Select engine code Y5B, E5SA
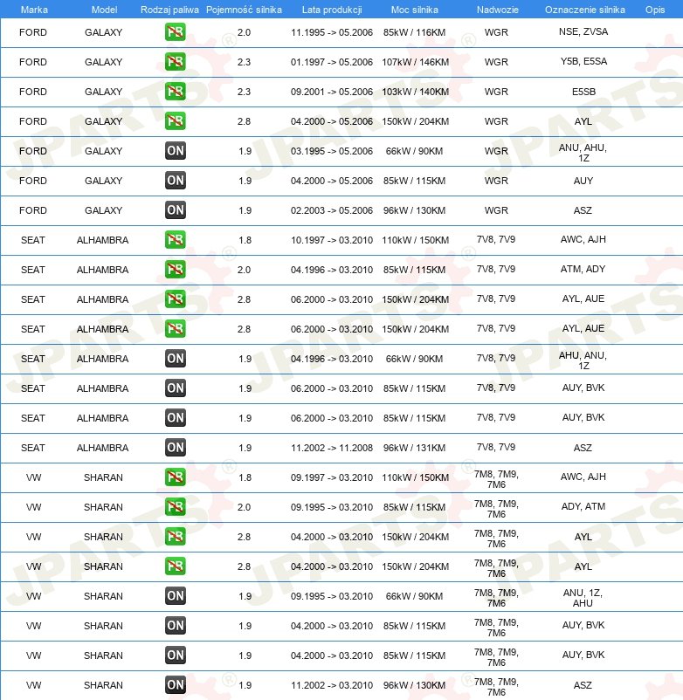683x700 pixels. [583, 61]
